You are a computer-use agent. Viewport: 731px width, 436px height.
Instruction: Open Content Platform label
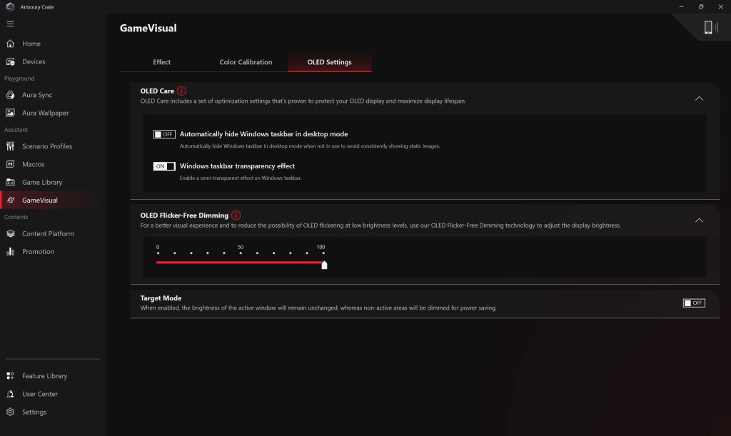48,233
